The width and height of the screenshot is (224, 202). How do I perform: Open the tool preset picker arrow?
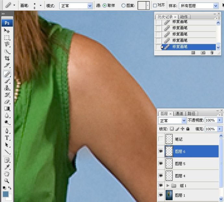[14, 5]
